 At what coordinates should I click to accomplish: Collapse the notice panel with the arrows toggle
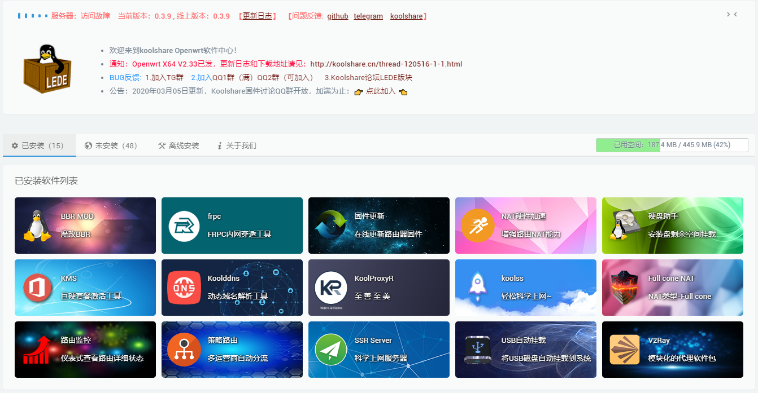tap(732, 14)
